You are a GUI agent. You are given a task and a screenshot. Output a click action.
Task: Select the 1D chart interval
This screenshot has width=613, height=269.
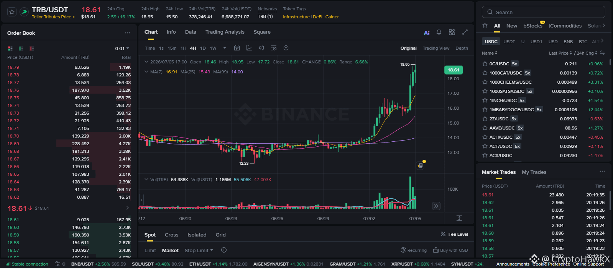tap(203, 48)
